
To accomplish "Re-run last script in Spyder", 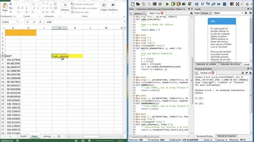I will (x=190, y=4).
